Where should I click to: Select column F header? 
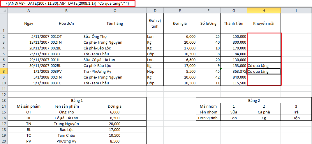208,11
